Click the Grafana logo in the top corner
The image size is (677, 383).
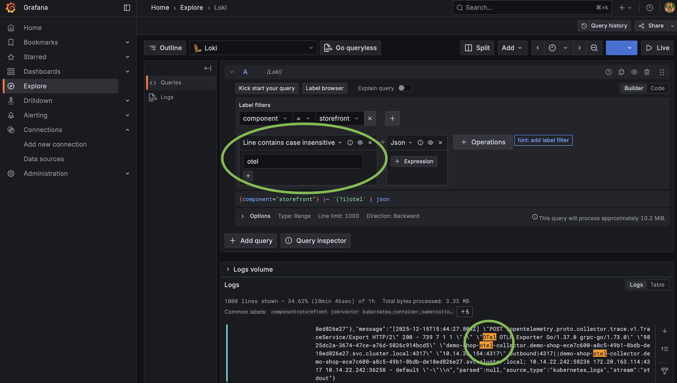tap(11, 7)
